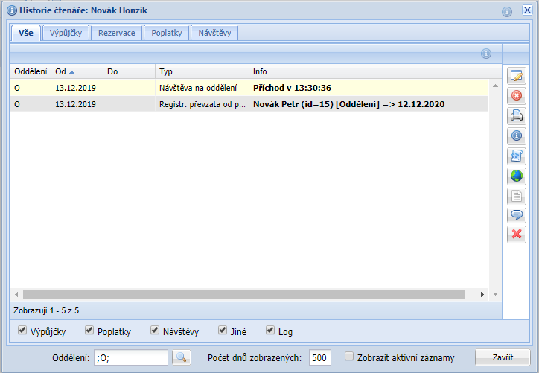Disable the Log checkbox

coord(270,331)
